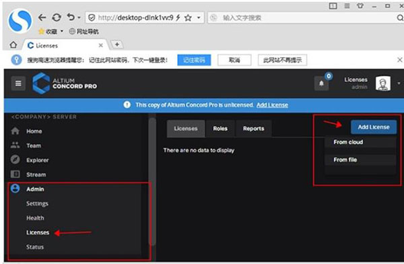This screenshot has height=264, width=404.
Task: Go back with the browser back arrow
Action: click(42, 18)
